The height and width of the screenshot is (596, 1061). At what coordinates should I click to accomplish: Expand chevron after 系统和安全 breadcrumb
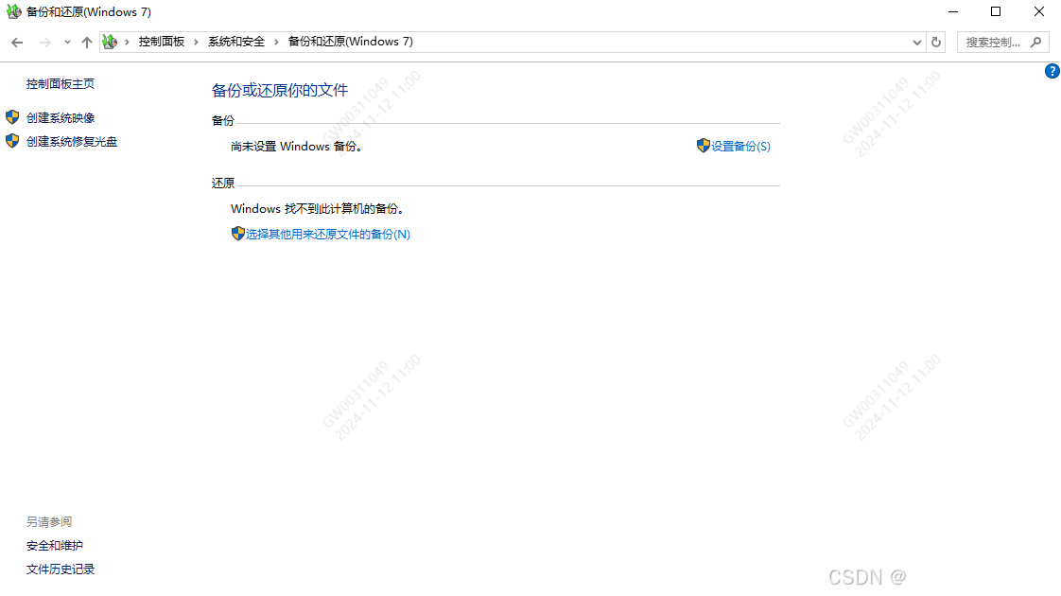(276, 42)
